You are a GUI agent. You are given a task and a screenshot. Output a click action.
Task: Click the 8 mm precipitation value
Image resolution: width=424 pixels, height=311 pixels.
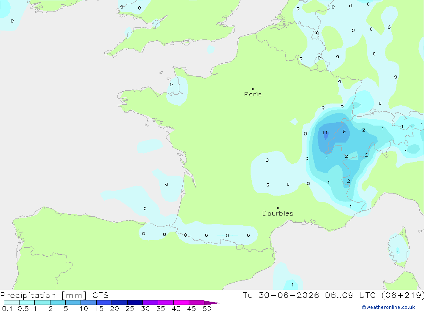click(344, 132)
